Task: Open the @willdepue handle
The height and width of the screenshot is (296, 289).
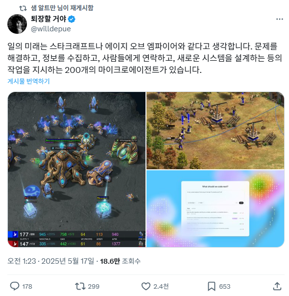Action: click(51, 29)
